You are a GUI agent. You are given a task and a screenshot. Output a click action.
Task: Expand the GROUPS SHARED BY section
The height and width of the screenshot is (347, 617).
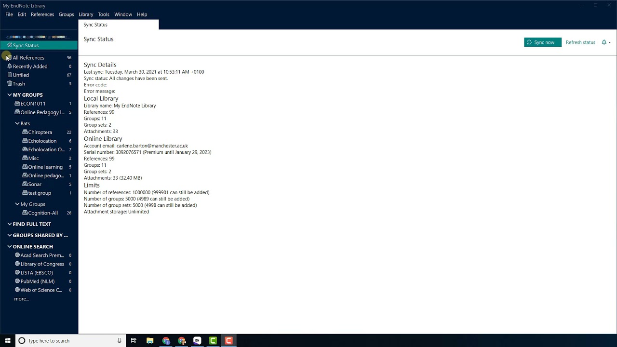click(x=10, y=235)
